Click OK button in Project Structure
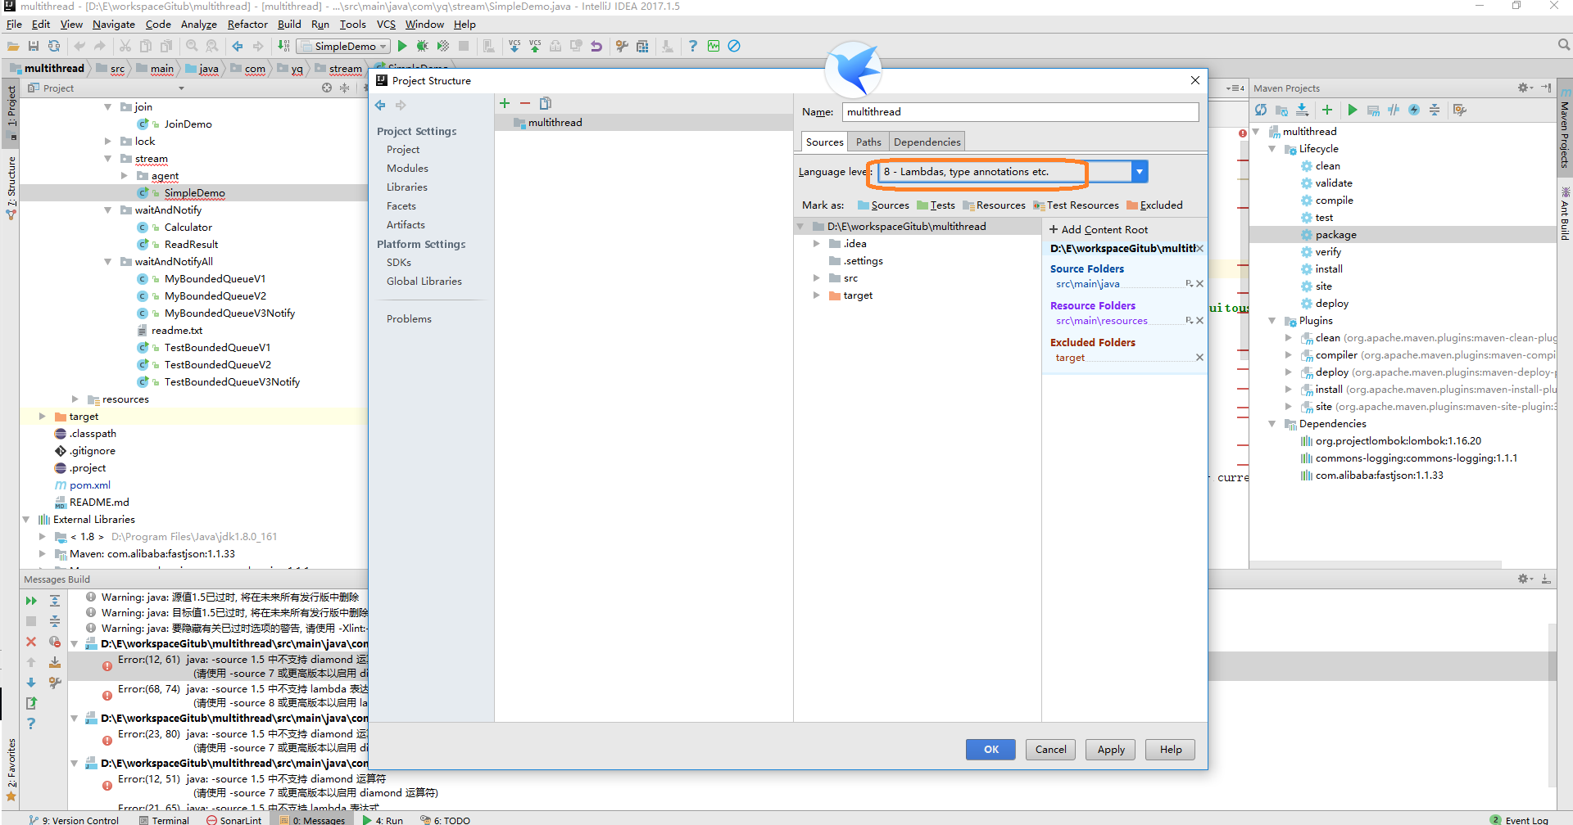Viewport: 1573px width, 825px height. [x=990, y=750]
